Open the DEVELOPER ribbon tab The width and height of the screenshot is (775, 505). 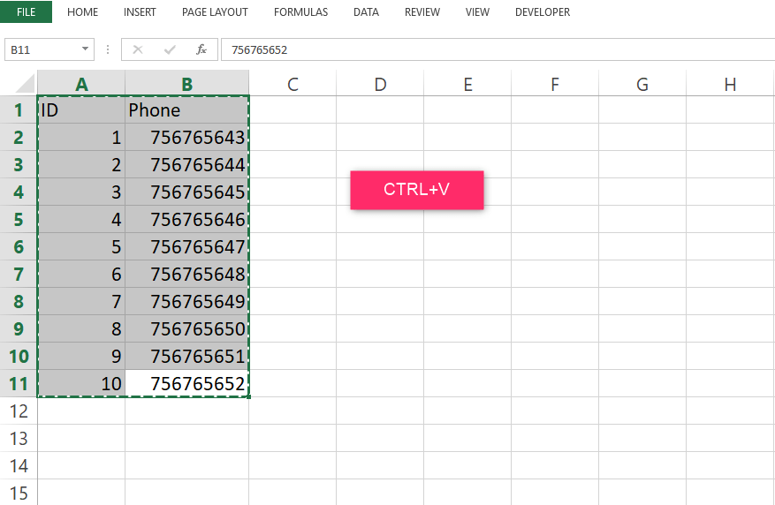tap(543, 12)
